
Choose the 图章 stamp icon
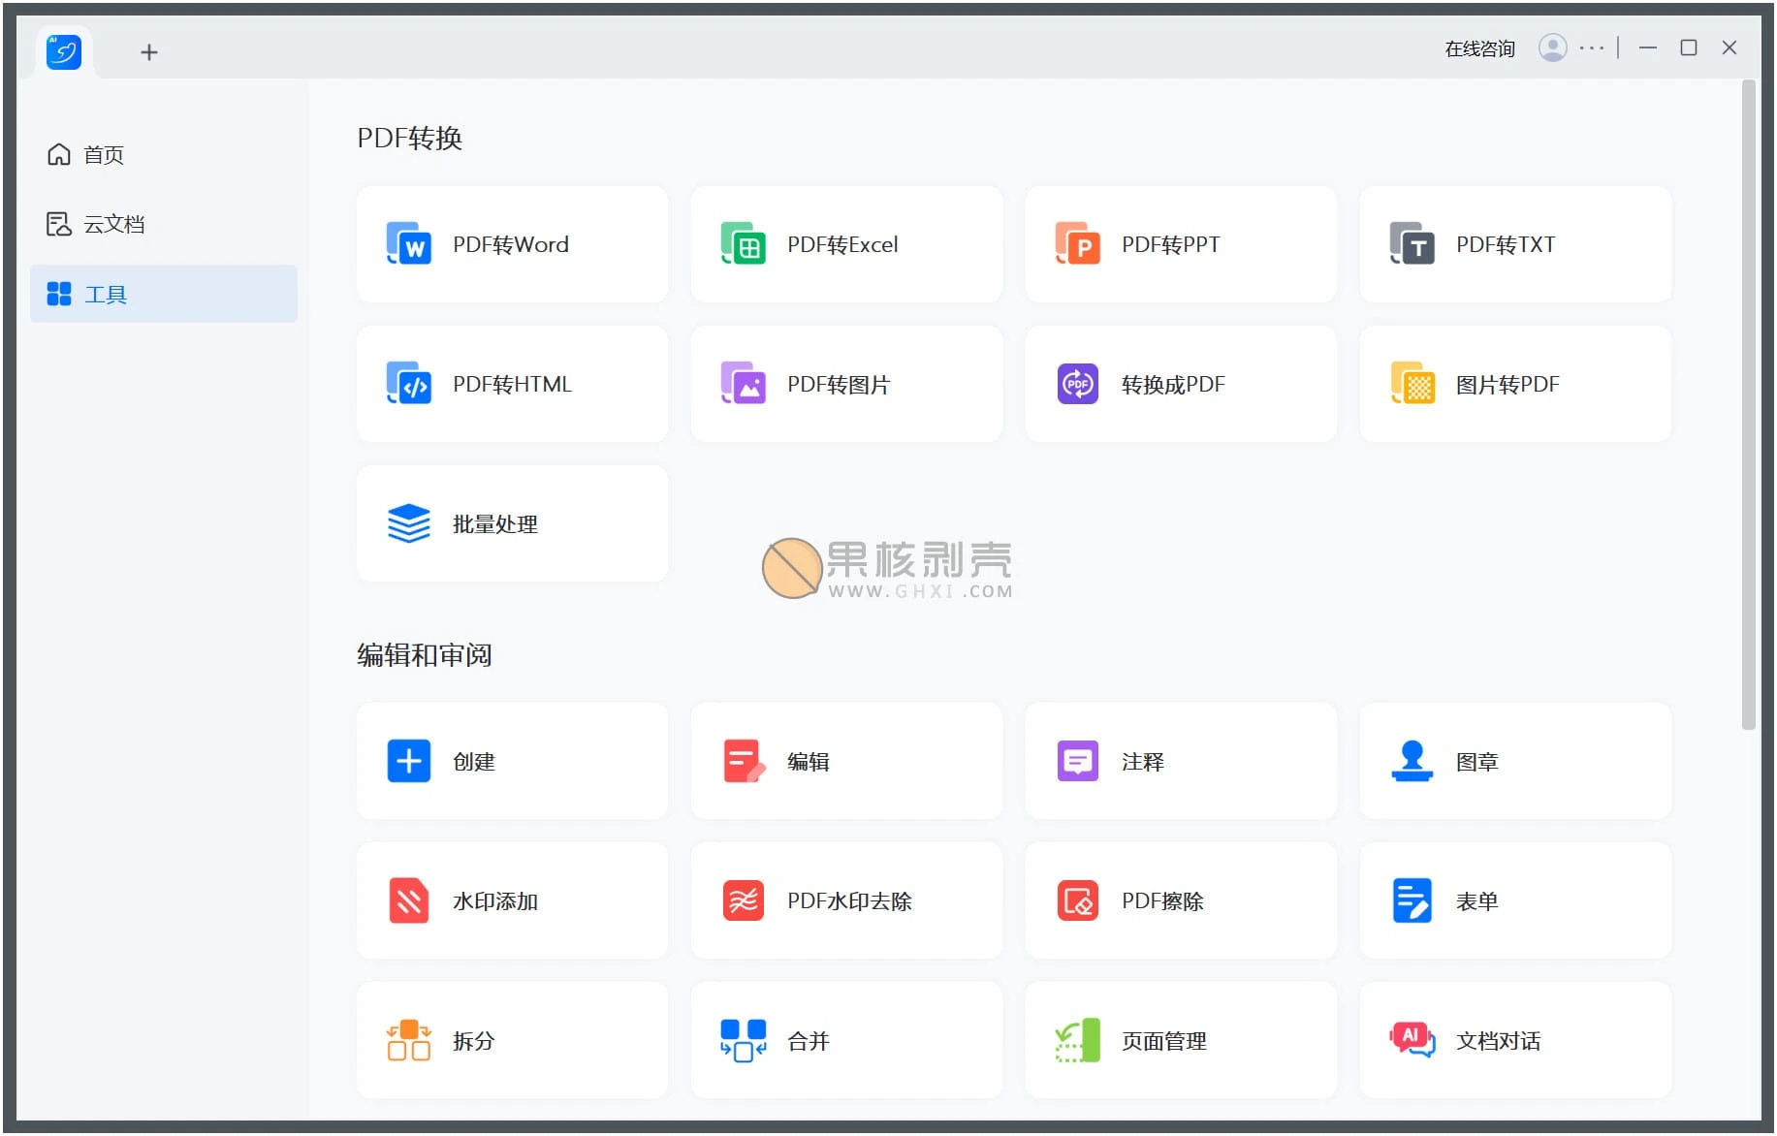(x=1412, y=761)
